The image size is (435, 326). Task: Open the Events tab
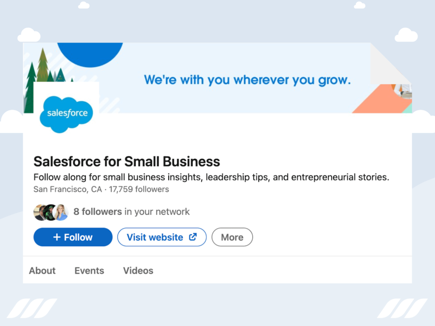click(x=89, y=270)
